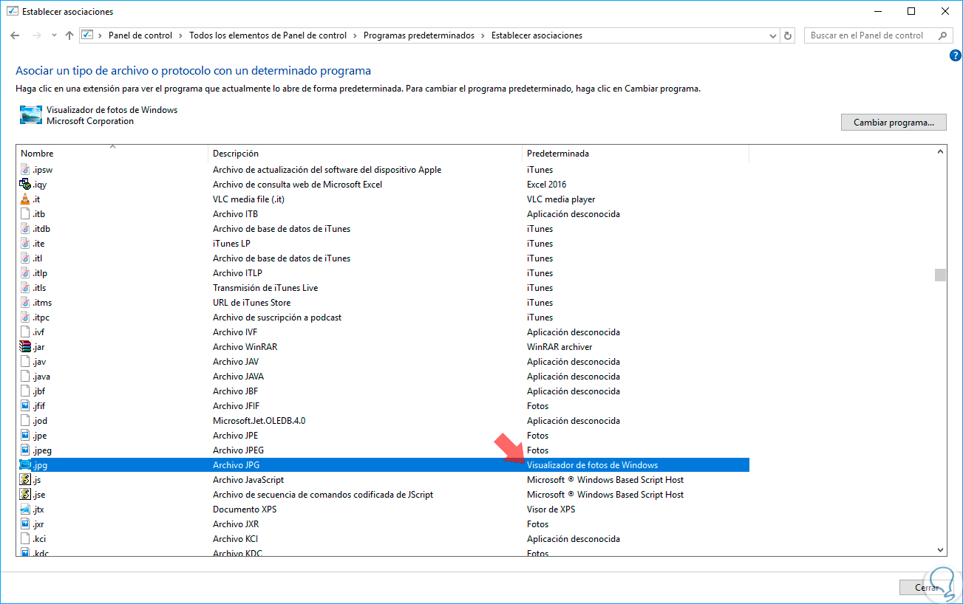
Task: Go up one level with the up arrow
Action: (69, 35)
